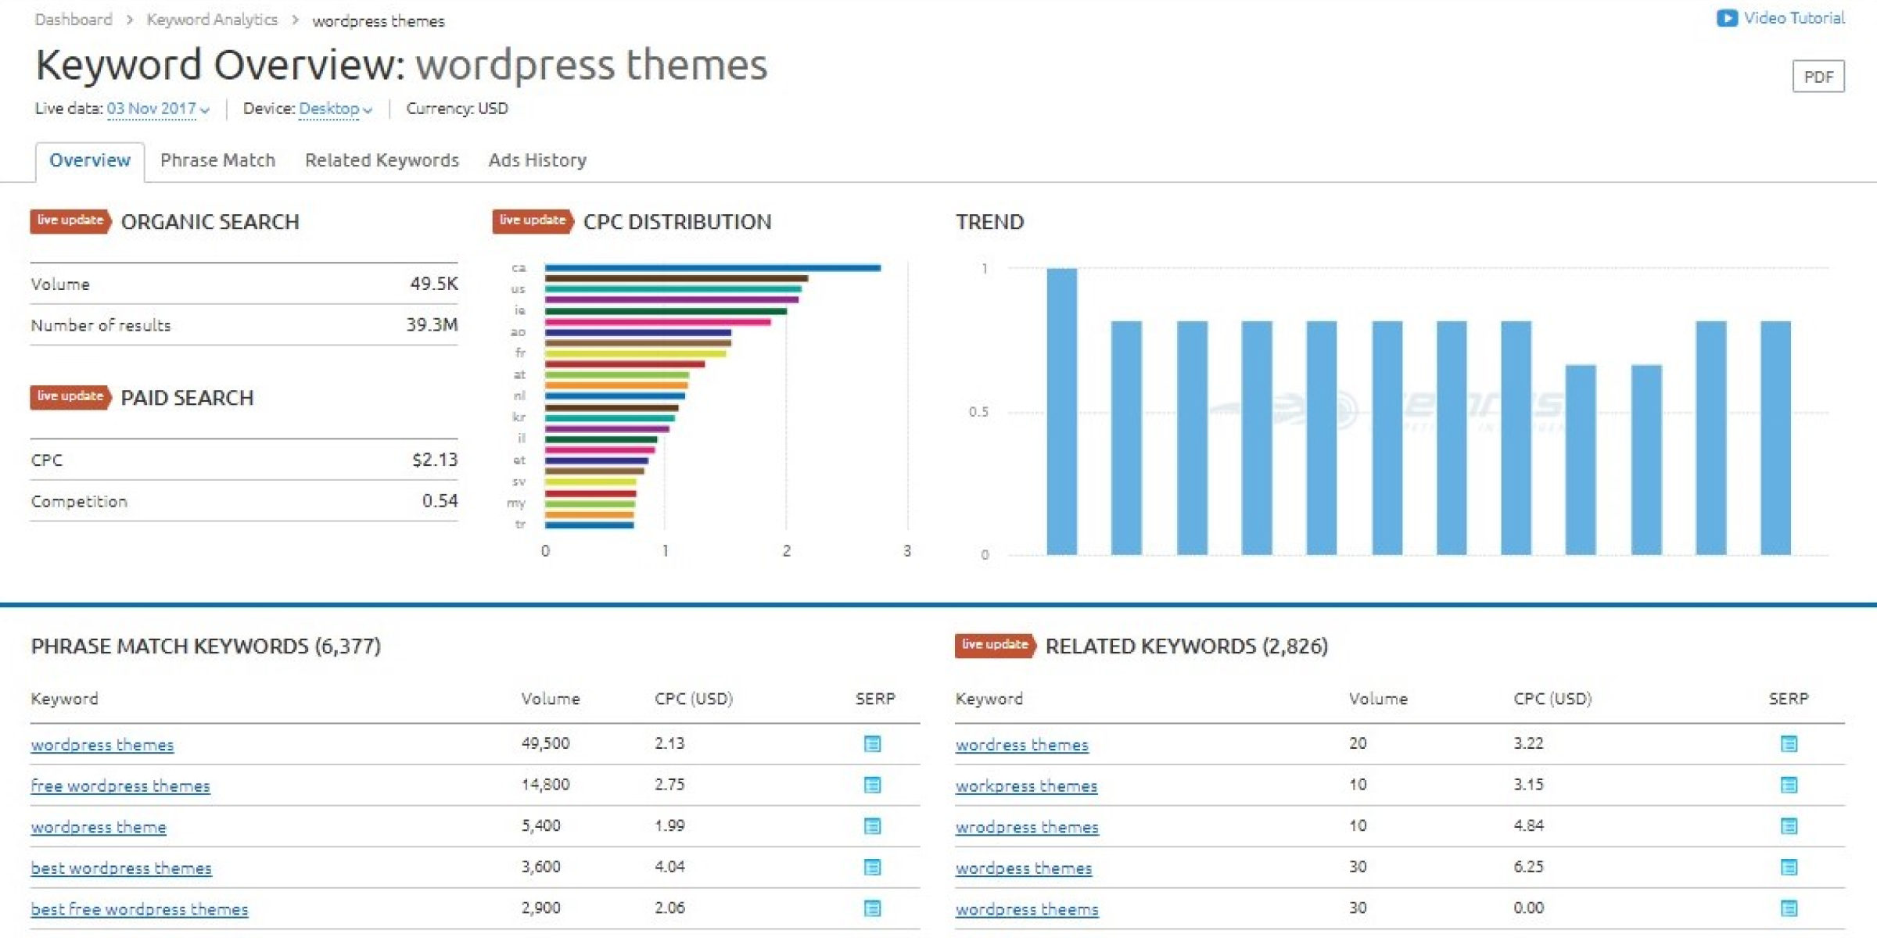Open the Device Desktop dropdown
1877x938 pixels.
point(336,109)
